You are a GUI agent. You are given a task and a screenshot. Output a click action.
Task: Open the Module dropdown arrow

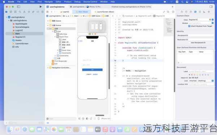coord(213,23)
